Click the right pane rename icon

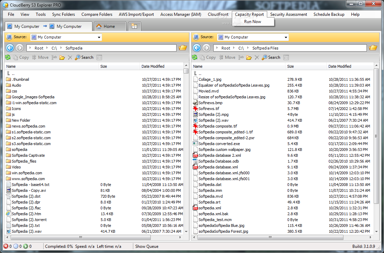[x=241, y=57]
